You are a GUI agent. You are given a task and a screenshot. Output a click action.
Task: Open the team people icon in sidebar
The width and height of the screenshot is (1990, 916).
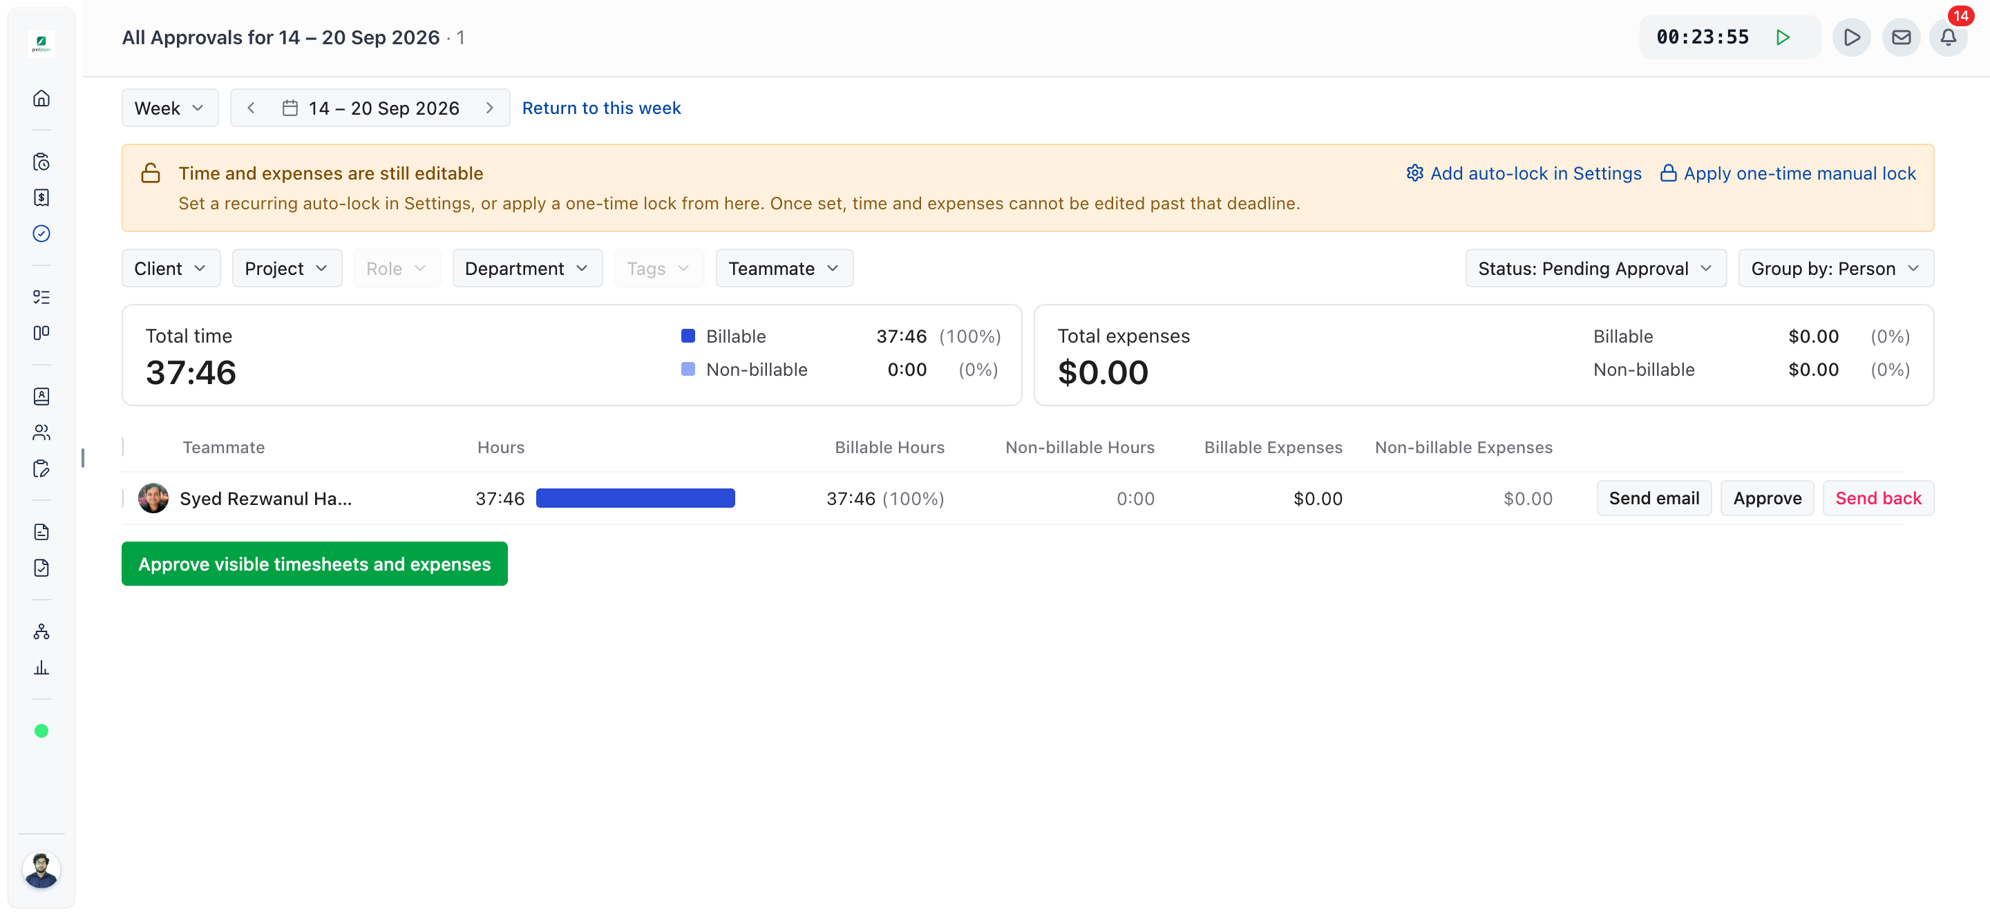click(41, 432)
